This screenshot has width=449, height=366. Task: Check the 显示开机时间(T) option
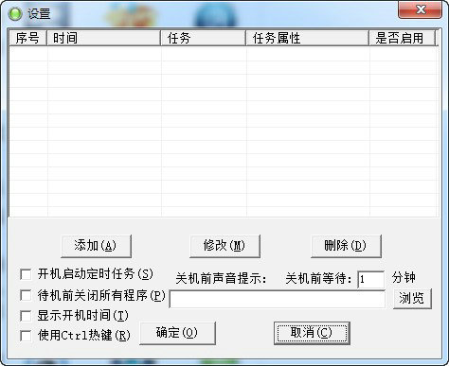tap(26, 316)
